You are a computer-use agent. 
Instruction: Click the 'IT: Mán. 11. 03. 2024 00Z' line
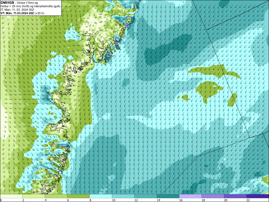pyautogui.click(x=17, y=10)
